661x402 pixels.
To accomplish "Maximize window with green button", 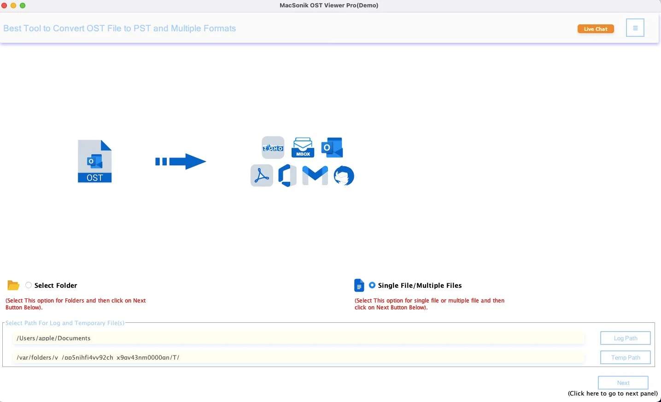I will [23, 6].
